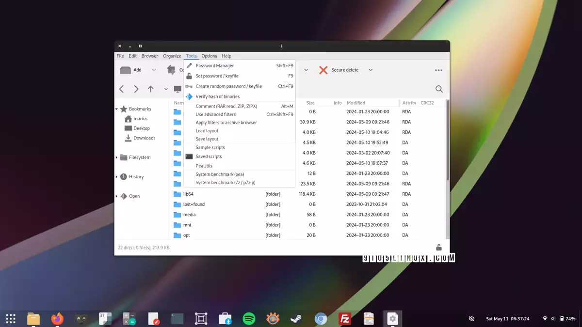Expand the History tree node
Image resolution: width=582 pixels, height=327 pixels.
coord(116,177)
